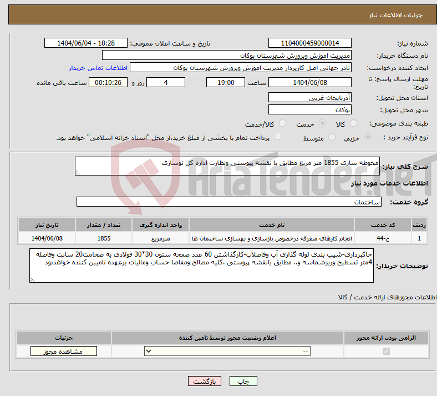
Task: Click the unit cell مترمربع
Action: [160, 238]
